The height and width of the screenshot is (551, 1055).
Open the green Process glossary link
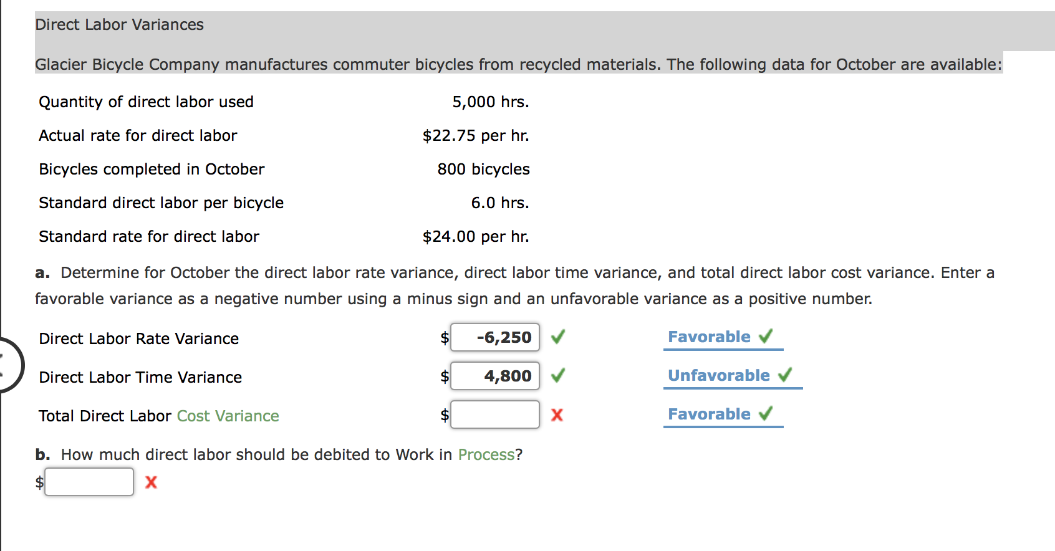tap(486, 454)
